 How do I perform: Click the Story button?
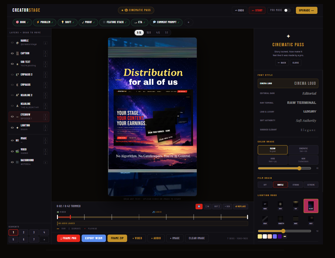257,10
